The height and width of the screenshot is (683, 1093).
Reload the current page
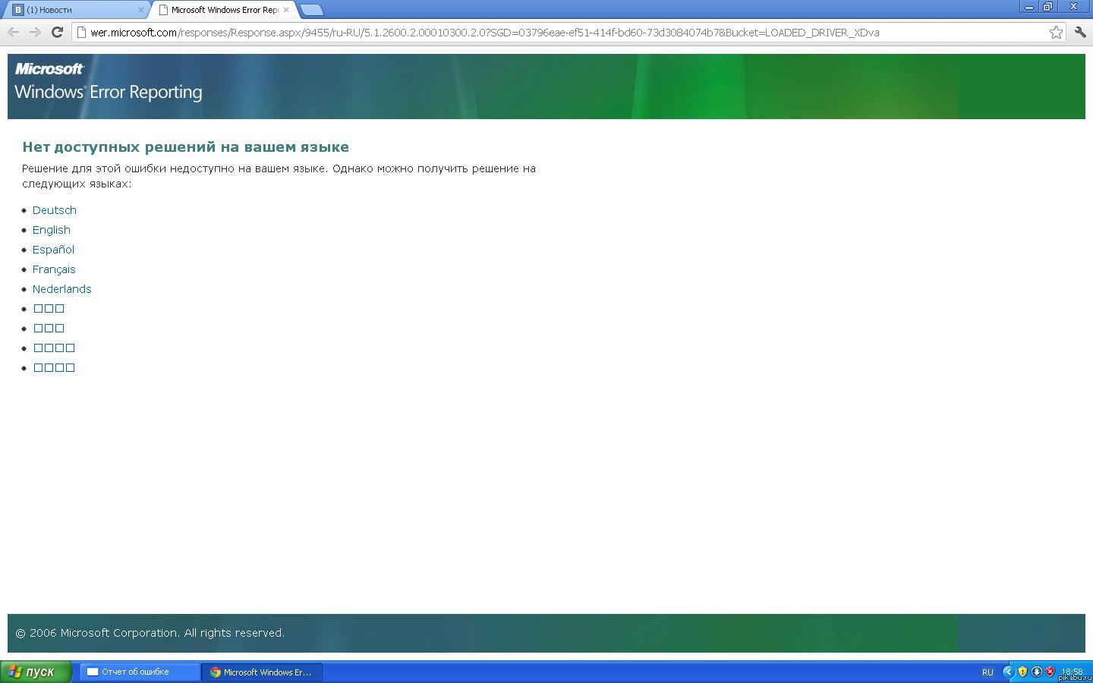(57, 32)
